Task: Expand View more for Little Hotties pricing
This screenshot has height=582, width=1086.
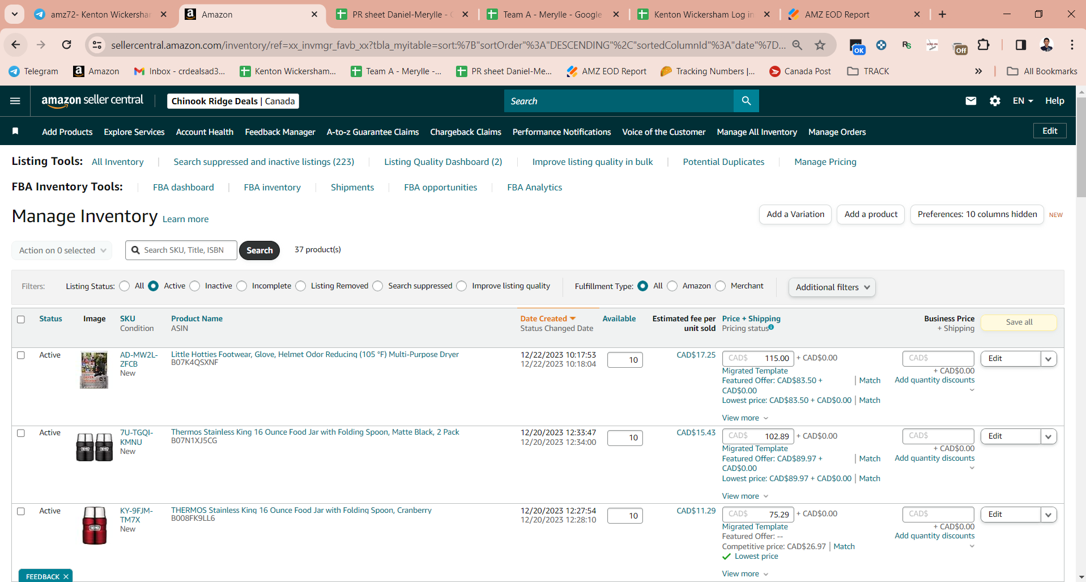Action: (x=745, y=418)
